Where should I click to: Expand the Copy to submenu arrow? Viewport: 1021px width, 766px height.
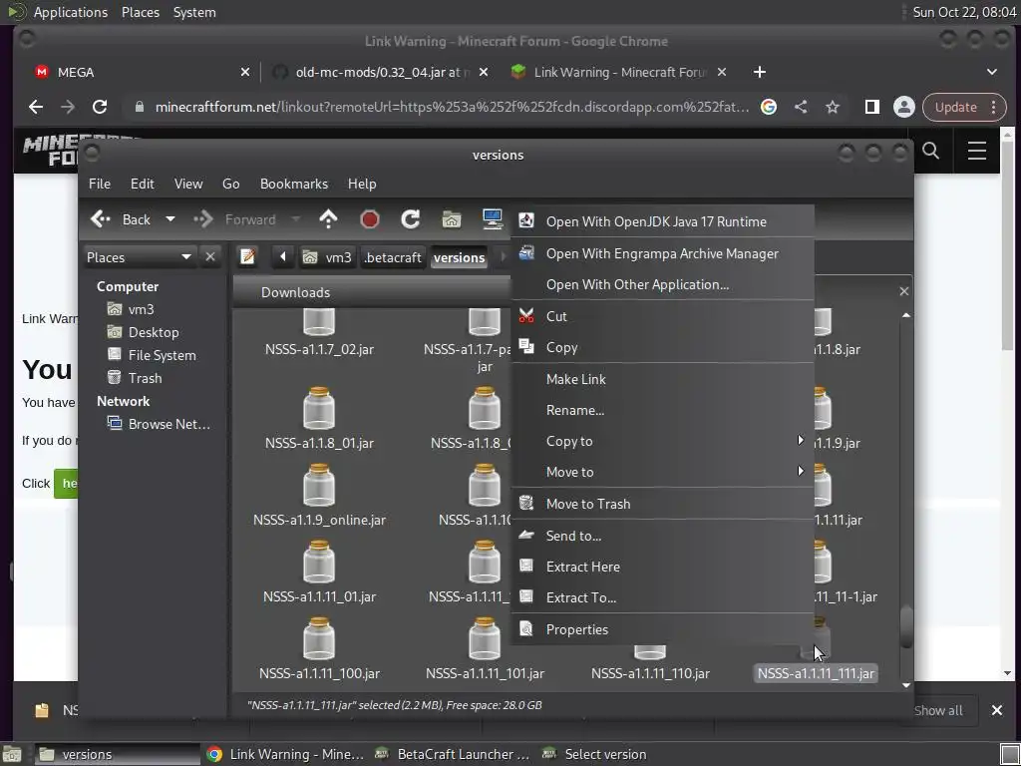801,440
